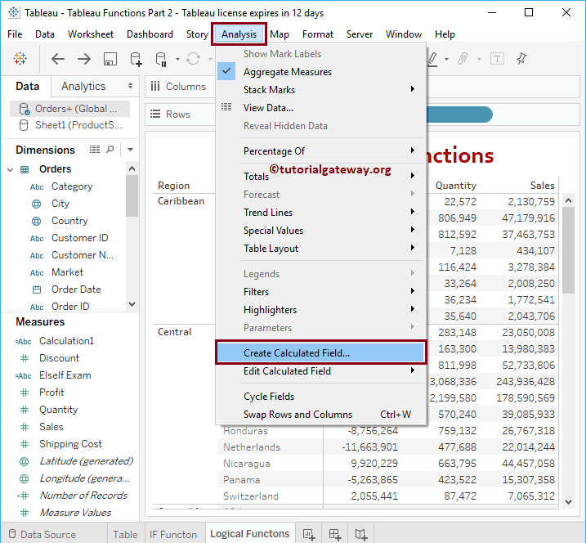Screen dimensions: 586x543
Task: Switch to the Table sheet tab
Action: [125, 534]
